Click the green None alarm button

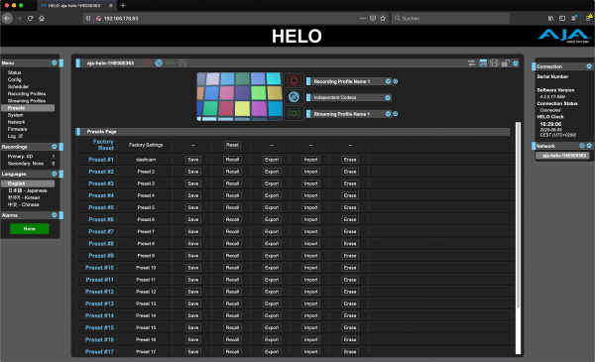29,229
